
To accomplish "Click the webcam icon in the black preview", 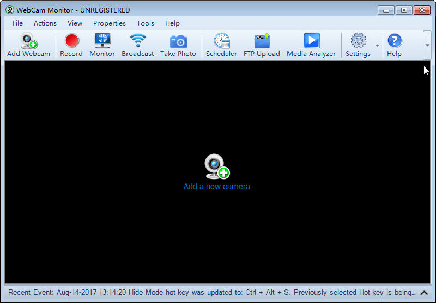I will [x=217, y=166].
